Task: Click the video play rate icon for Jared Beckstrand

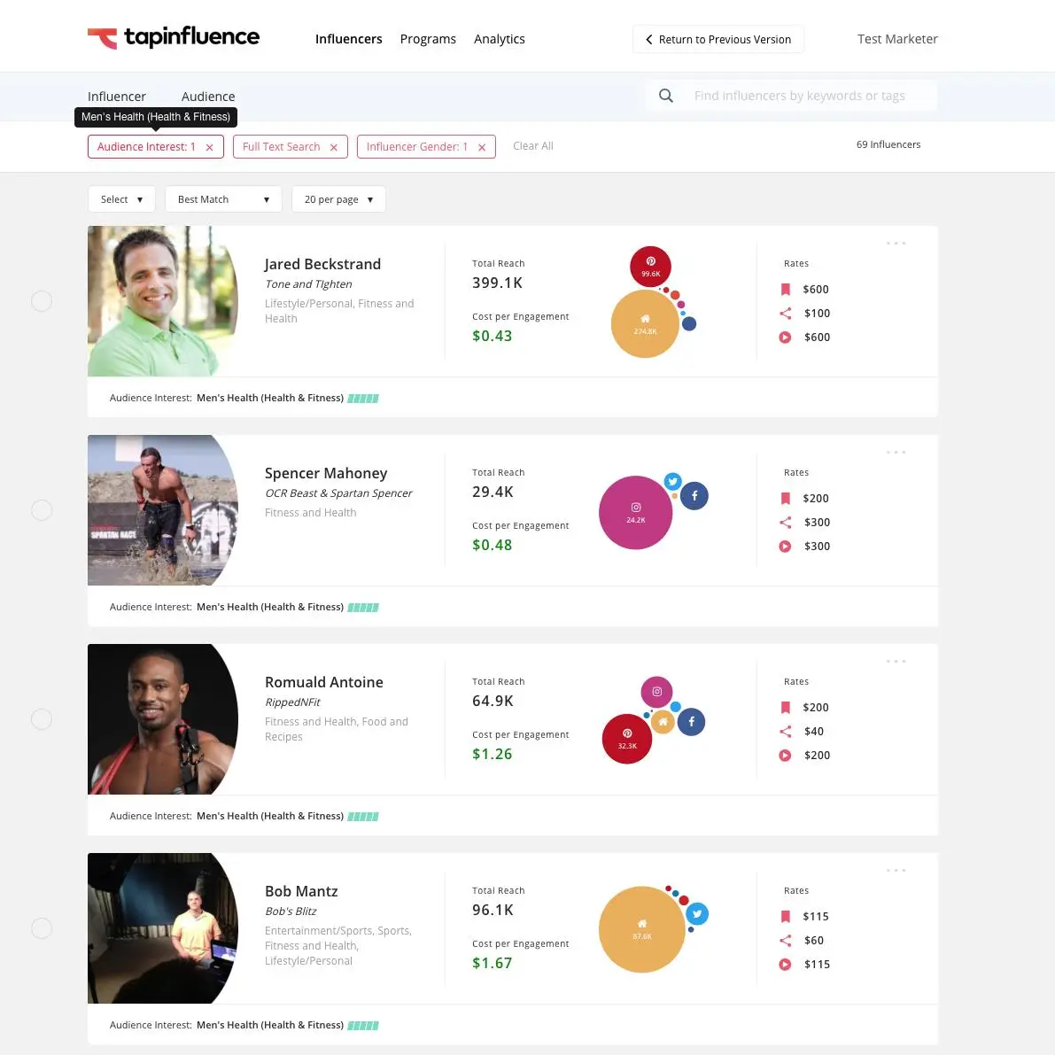Action: pos(785,337)
